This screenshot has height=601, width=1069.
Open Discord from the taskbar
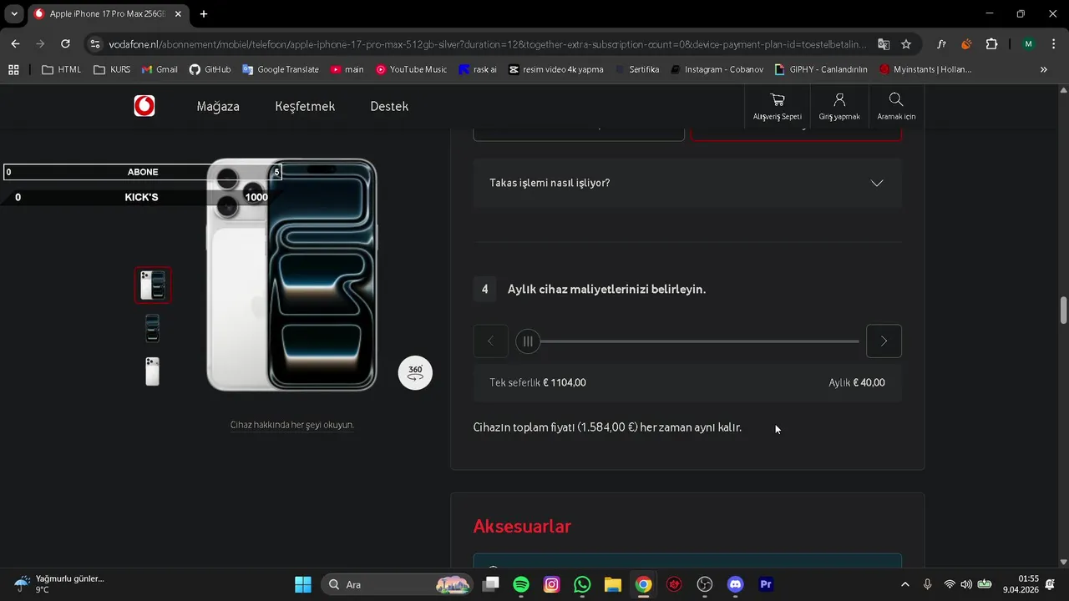point(735,584)
